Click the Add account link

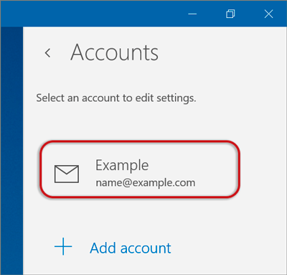point(131,248)
